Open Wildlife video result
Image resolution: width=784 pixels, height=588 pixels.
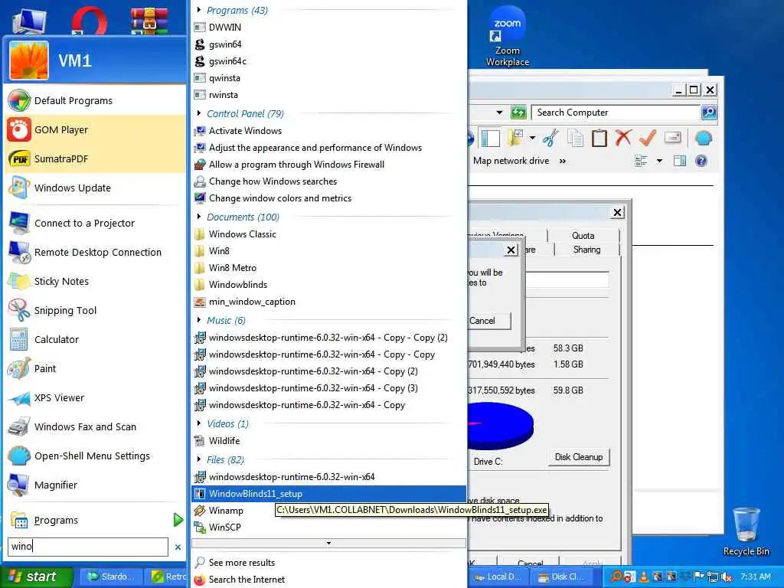pos(329,440)
